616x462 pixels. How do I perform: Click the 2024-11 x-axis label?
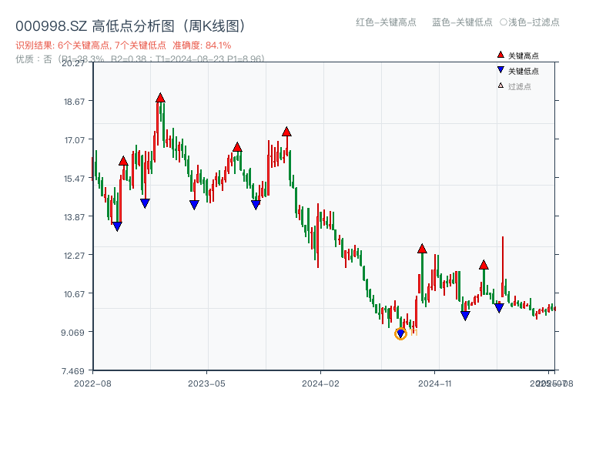coord(435,383)
